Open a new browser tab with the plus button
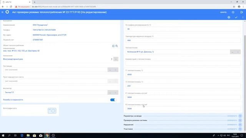246x138 pixels. [x=35, y=2]
